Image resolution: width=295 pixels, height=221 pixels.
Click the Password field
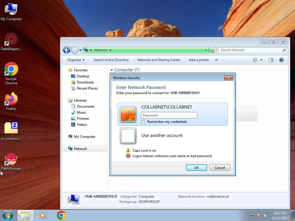[169, 115]
